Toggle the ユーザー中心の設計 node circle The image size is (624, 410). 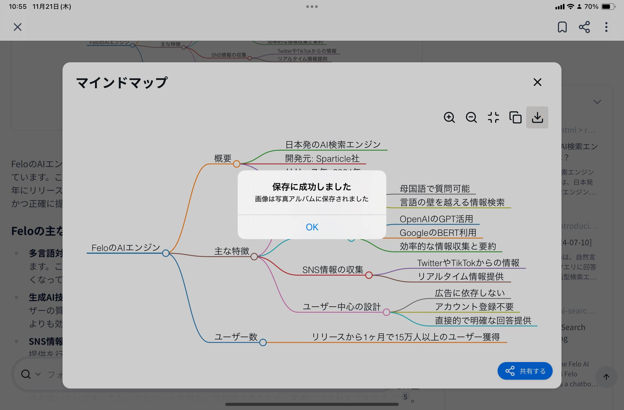tap(386, 312)
